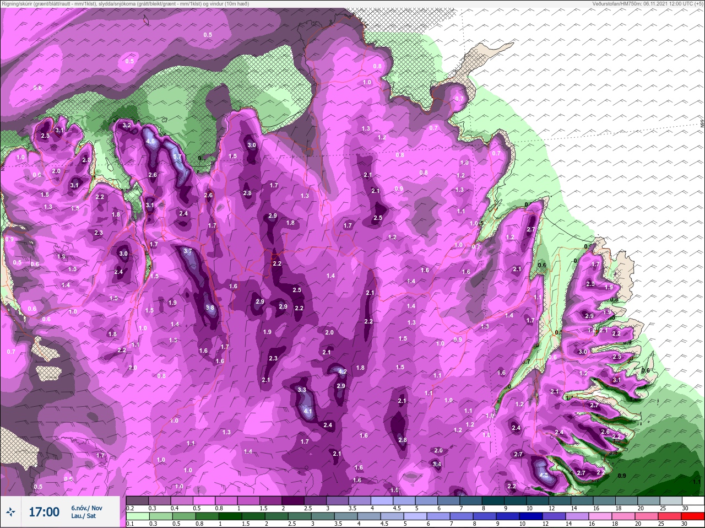Pick the pale green 0.1 swatch in the lower legend
705x528 pixels.
tap(137, 516)
